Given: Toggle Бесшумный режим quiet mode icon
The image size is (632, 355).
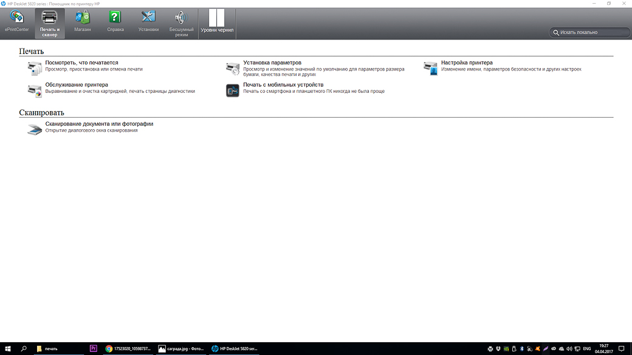Looking at the screenshot, I should coord(181,24).
